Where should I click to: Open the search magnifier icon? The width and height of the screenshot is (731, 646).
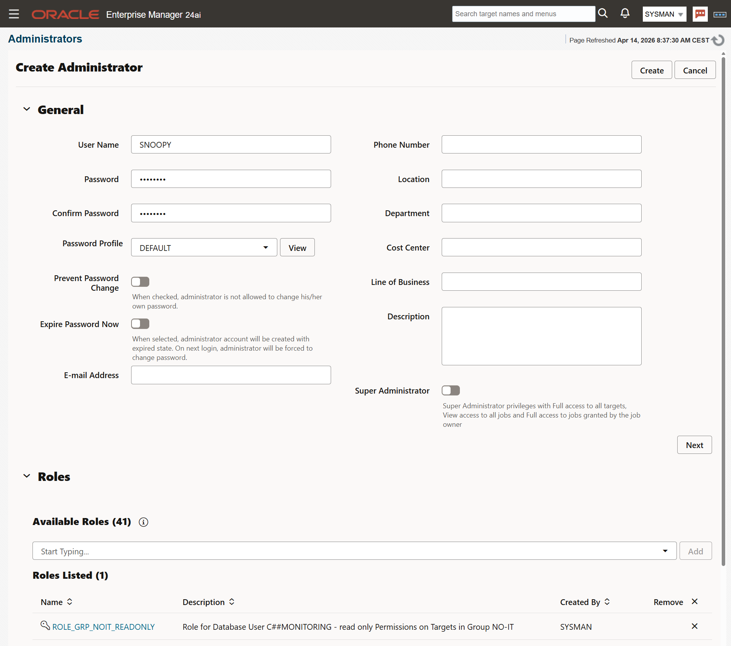[603, 13]
